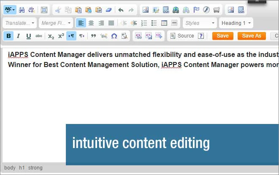Toggle Italic formatting
This screenshot has width=279, height=175.
(x=18, y=36)
